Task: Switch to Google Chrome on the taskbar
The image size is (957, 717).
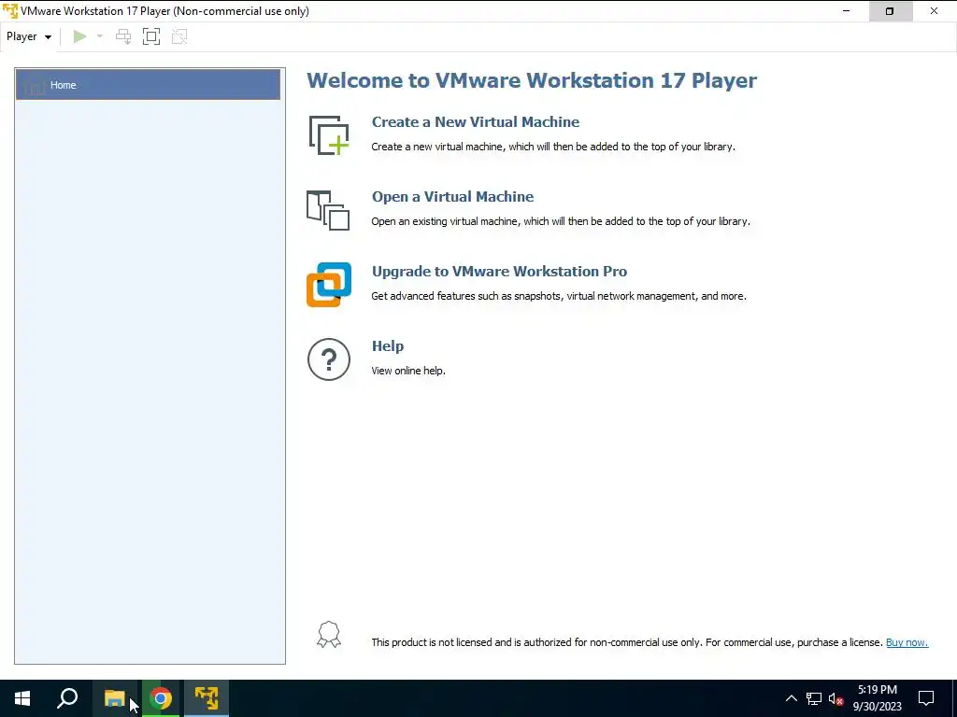Action: pos(161,698)
